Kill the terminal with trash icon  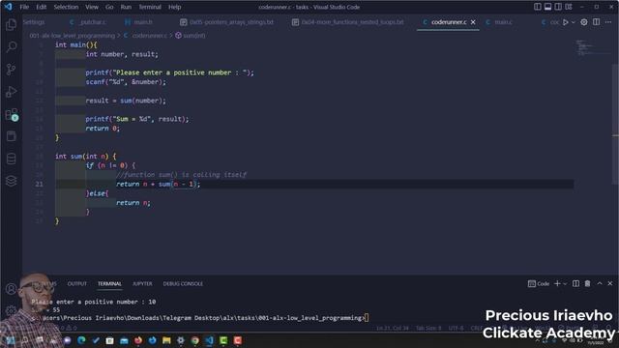click(587, 283)
